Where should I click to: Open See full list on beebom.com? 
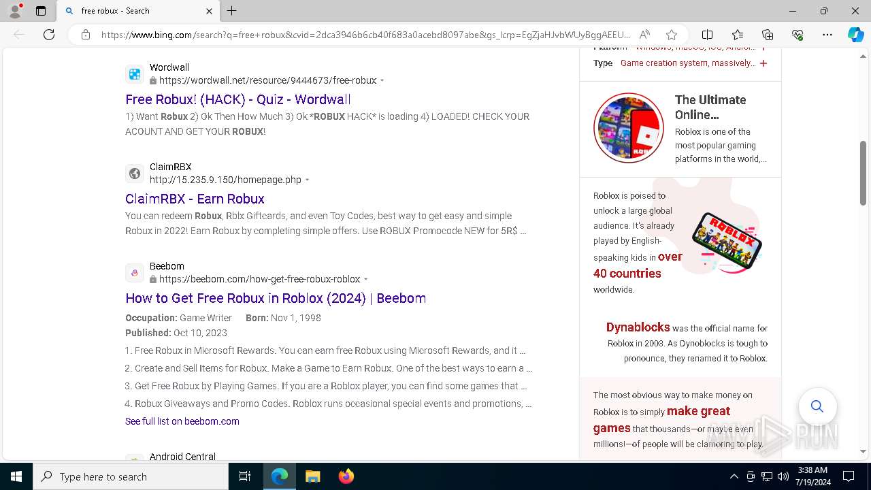[x=182, y=421]
